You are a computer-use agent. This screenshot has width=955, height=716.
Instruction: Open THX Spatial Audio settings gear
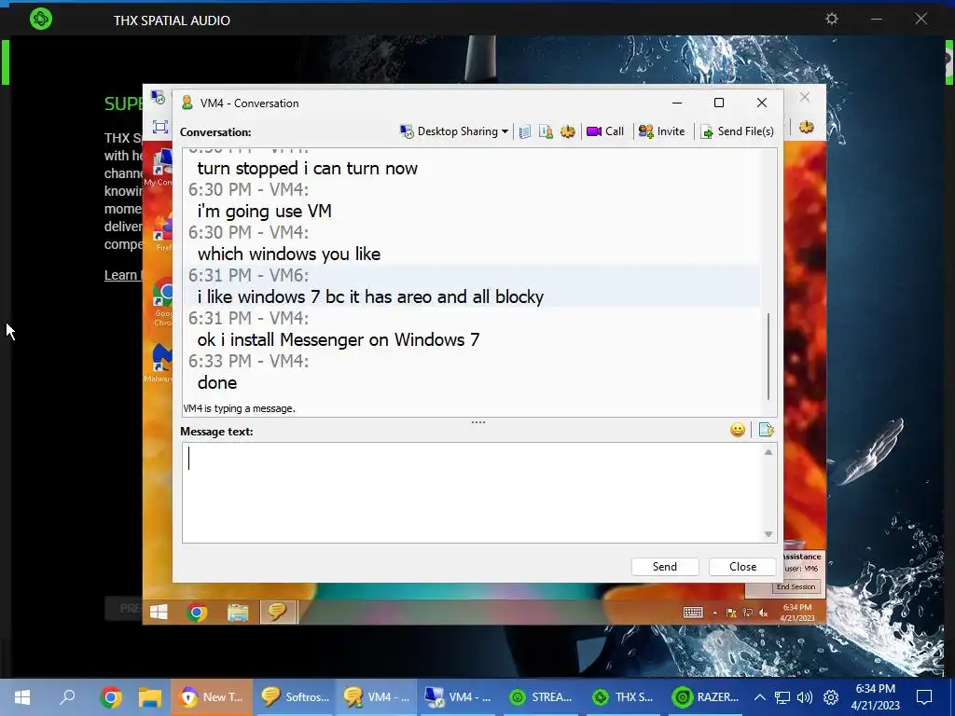pos(831,19)
